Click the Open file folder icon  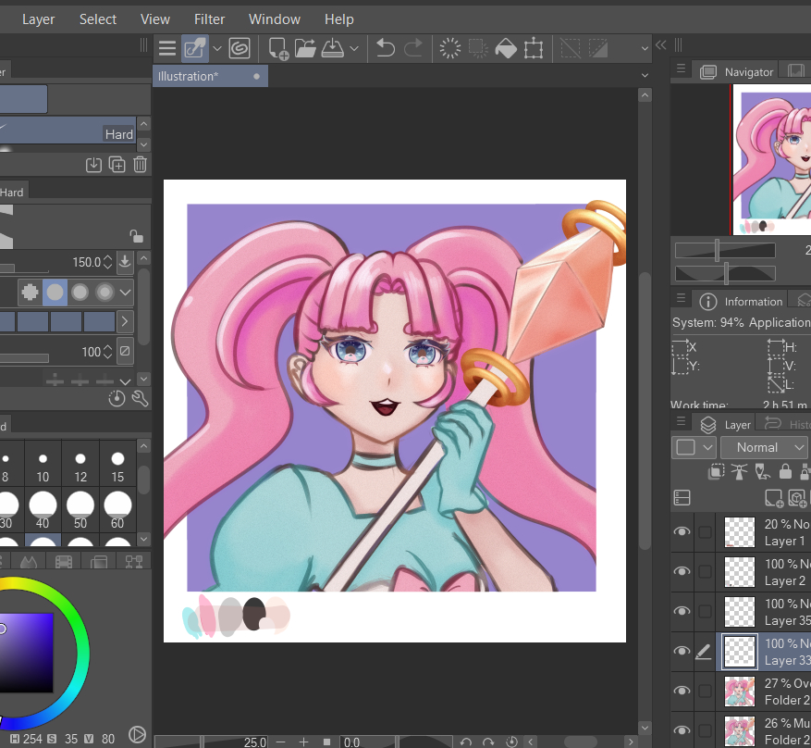[x=305, y=48]
